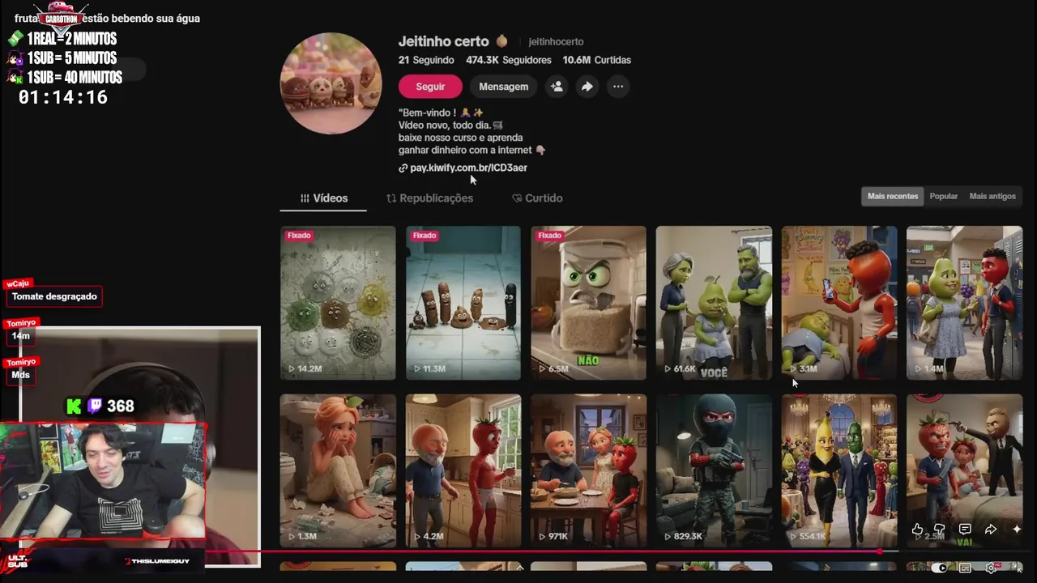This screenshot has width=1037, height=583.
Task: Open the pay.kiwify.com.br/ICD3aer link
Action: pos(468,168)
